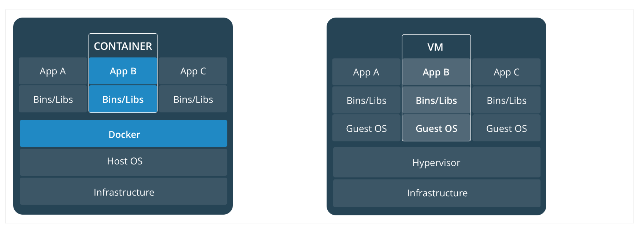Select bold Guest OS block inside VM

[x=436, y=128]
